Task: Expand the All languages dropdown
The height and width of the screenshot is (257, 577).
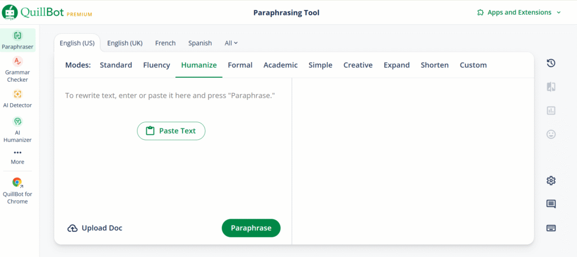Action: [231, 43]
